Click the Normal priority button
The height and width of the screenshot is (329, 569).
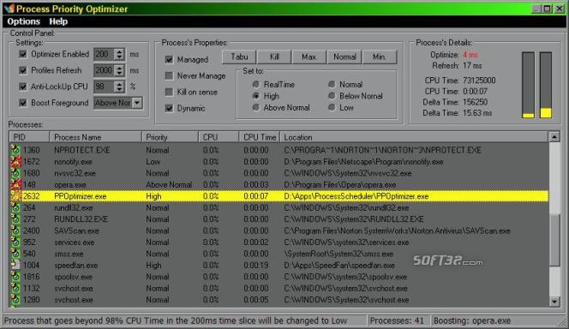[x=344, y=57]
